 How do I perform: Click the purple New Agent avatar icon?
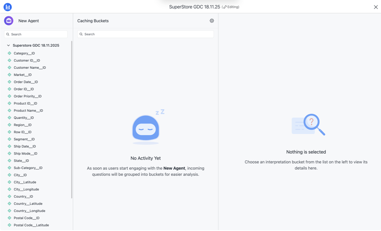(x=9, y=21)
